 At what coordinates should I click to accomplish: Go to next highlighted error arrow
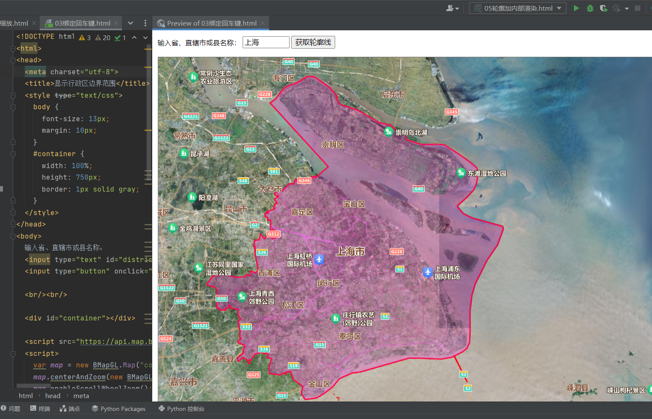145,38
